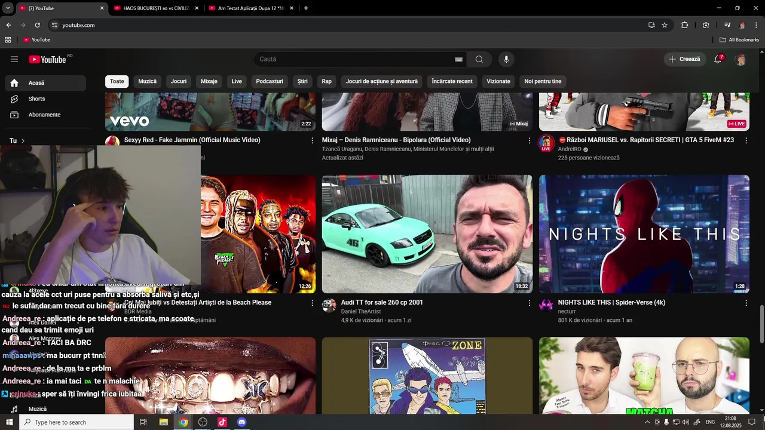This screenshot has height=430, width=765.
Task: Reload the page
Action: (38, 25)
